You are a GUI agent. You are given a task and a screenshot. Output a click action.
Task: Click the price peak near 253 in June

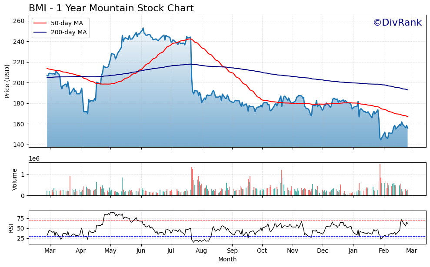tap(142, 27)
